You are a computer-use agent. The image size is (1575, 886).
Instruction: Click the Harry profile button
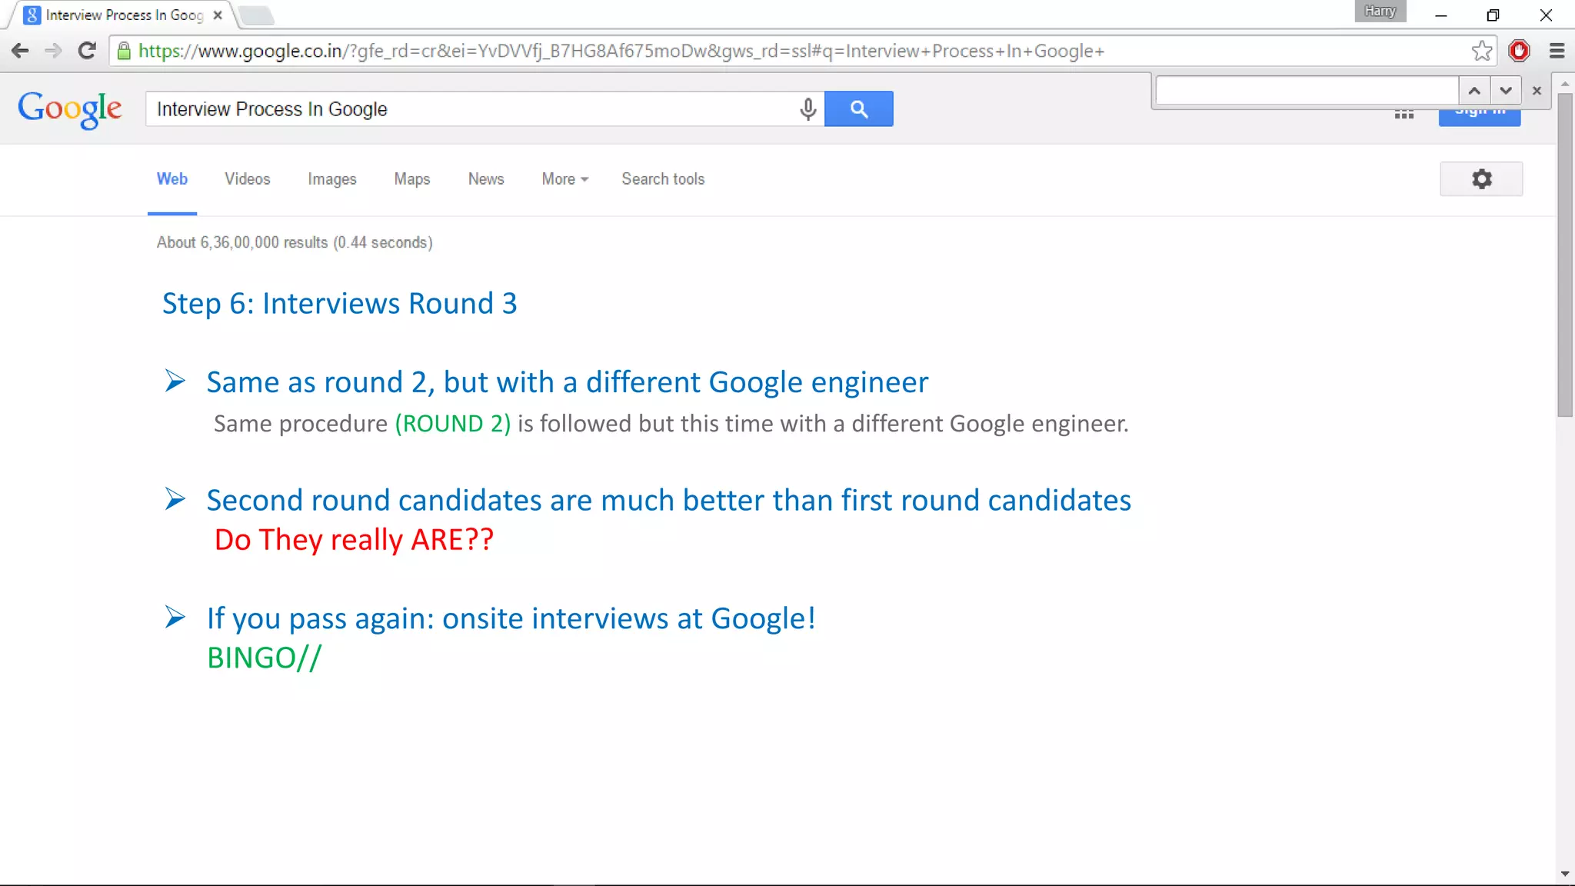(1380, 12)
